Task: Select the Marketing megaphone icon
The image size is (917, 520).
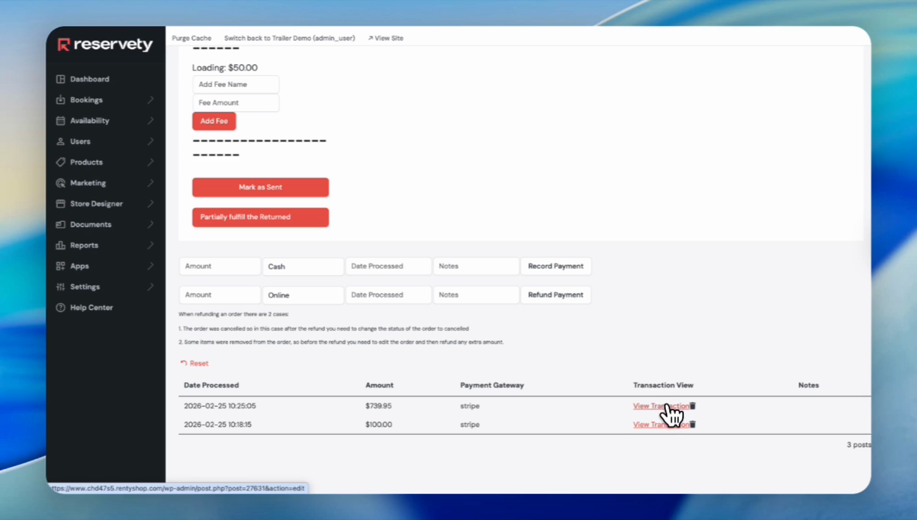Action: [61, 183]
